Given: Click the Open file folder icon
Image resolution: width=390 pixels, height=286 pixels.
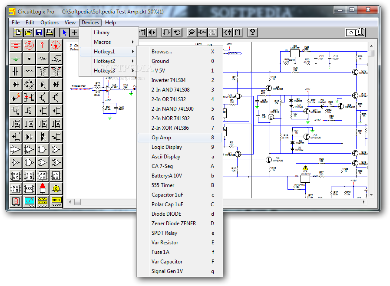Looking at the screenshot, I should coord(28,32).
